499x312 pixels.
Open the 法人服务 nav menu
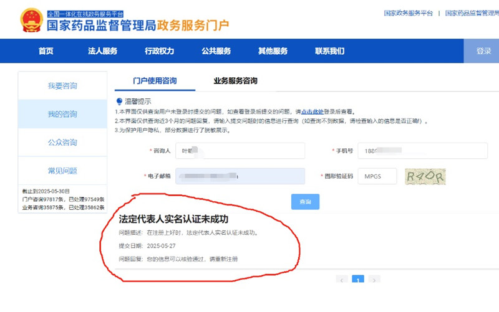tap(102, 51)
